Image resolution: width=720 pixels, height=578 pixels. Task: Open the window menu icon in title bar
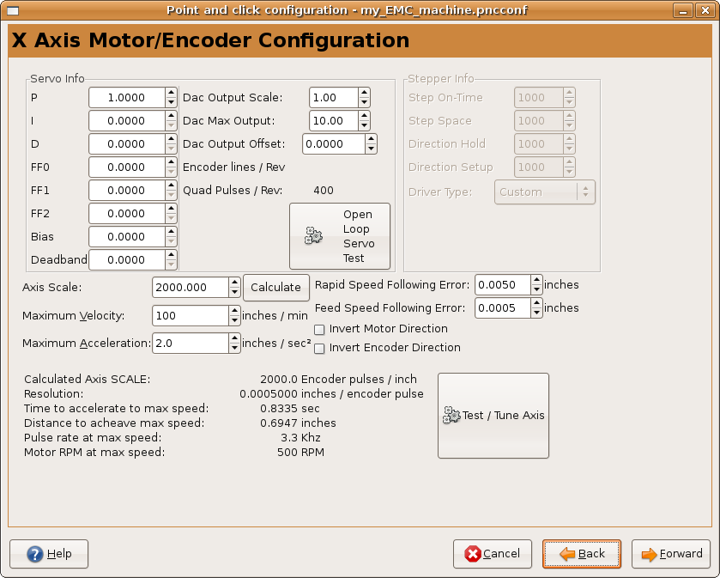click(x=13, y=10)
